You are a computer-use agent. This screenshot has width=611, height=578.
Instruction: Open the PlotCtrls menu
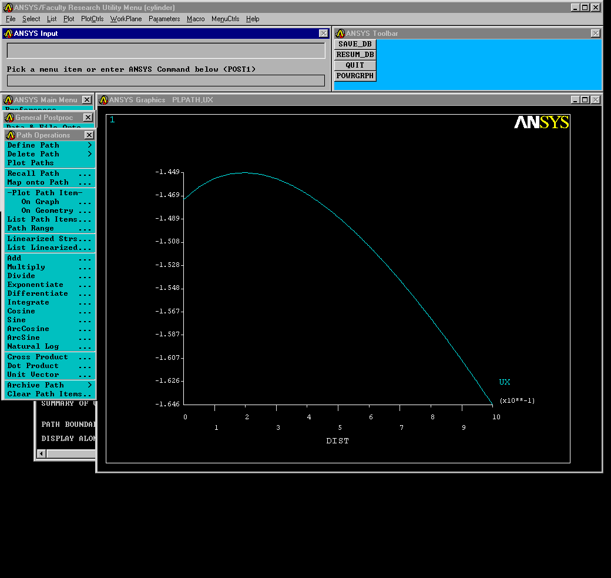(92, 19)
